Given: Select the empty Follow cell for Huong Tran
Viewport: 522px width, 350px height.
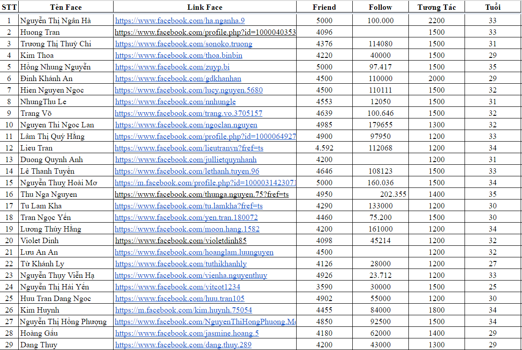Looking at the screenshot, I should pos(380,32).
